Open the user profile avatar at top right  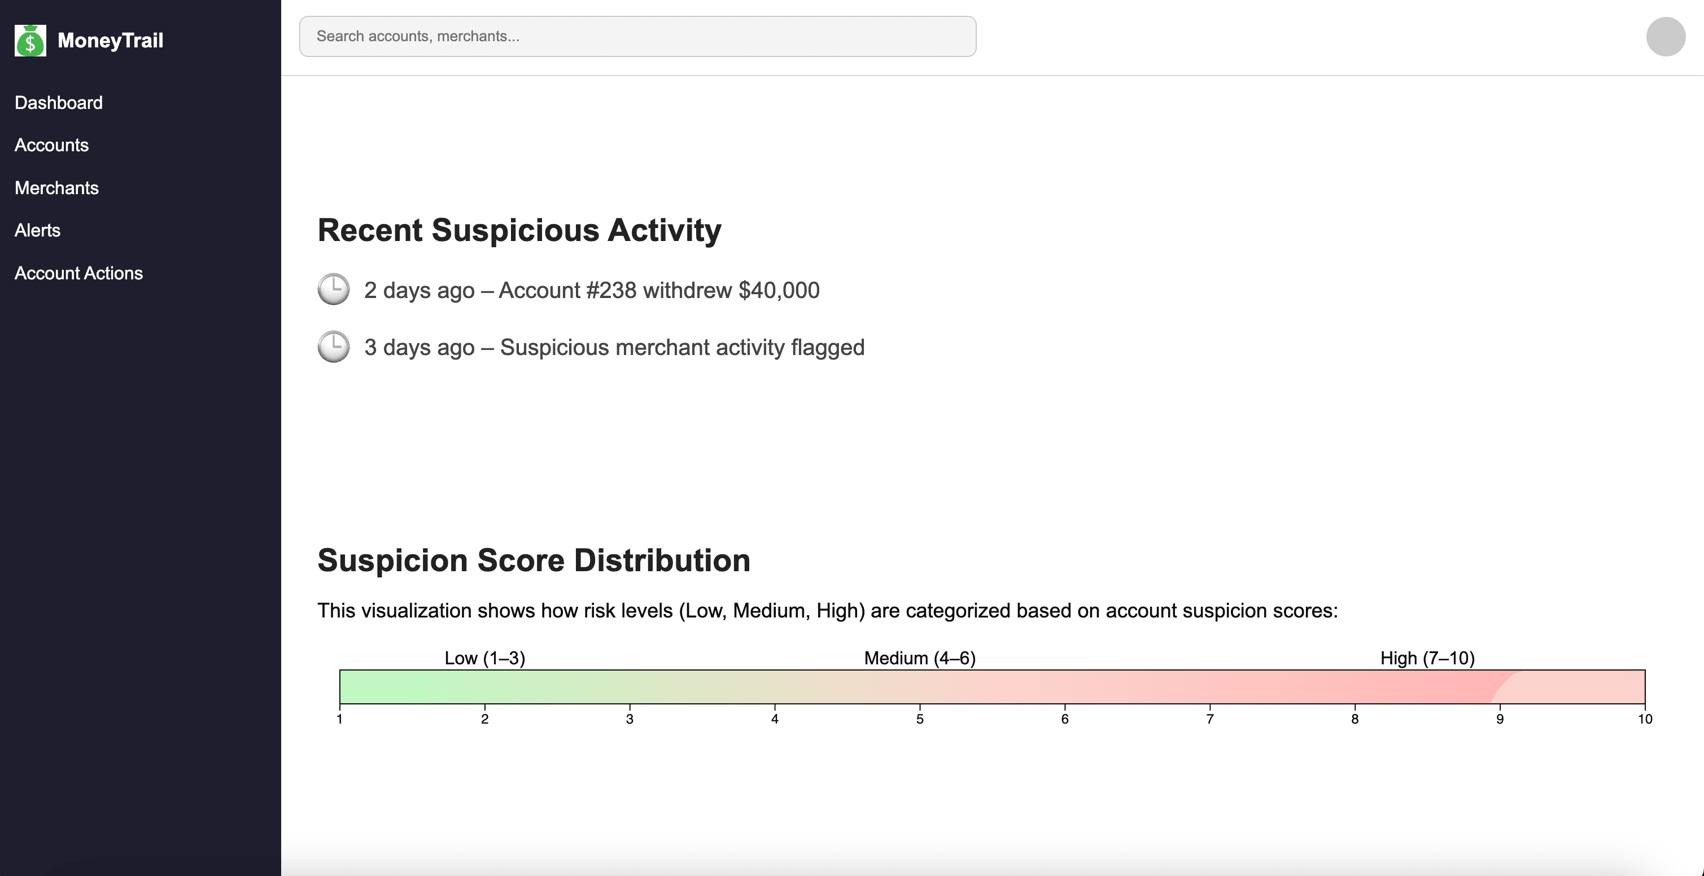pyautogui.click(x=1666, y=36)
